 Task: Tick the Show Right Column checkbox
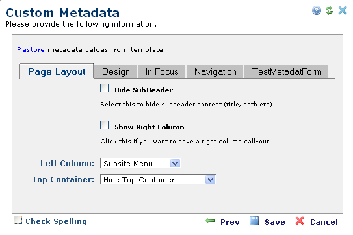click(104, 125)
